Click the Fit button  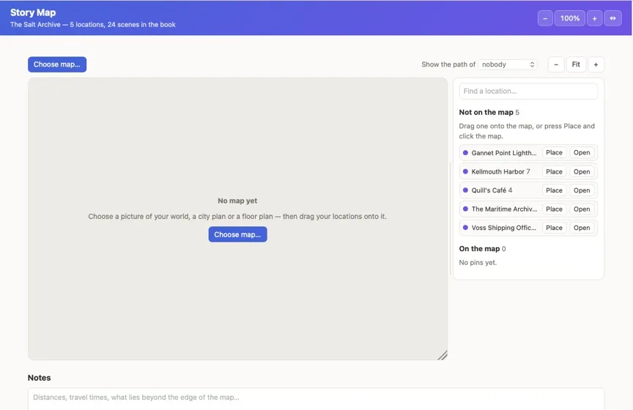(x=576, y=64)
